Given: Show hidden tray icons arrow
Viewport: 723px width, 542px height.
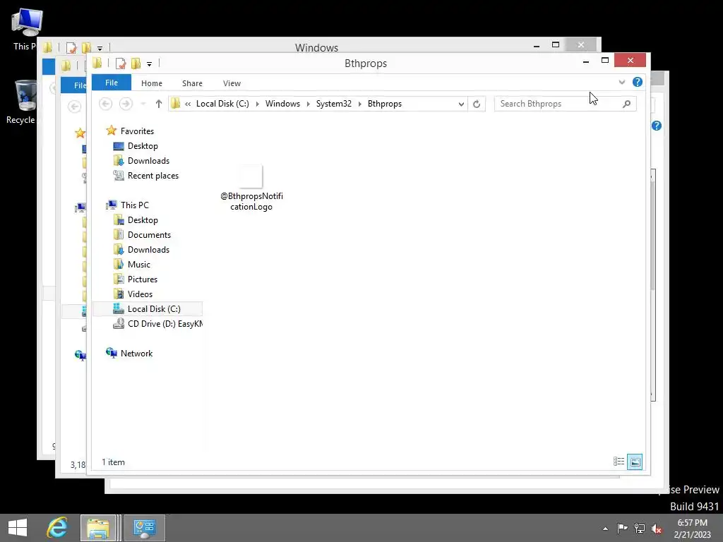Looking at the screenshot, I should (605, 529).
